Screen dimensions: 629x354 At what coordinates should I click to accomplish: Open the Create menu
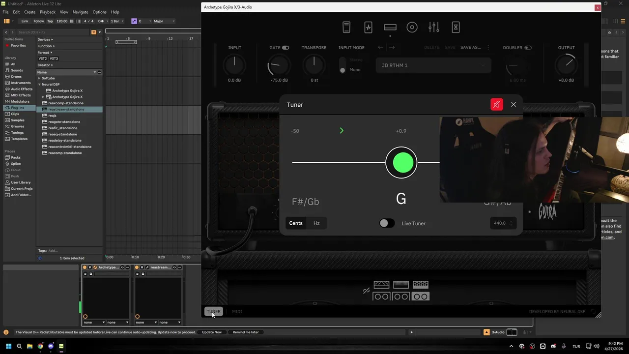[30, 12]
